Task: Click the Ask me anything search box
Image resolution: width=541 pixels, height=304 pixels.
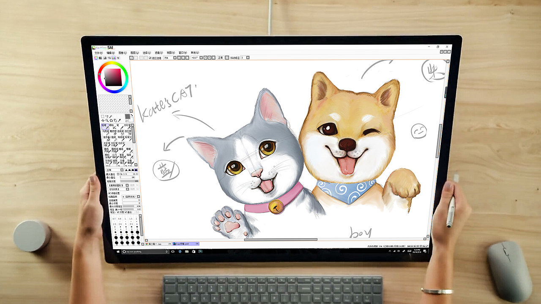Action: [x=146, y=251]
